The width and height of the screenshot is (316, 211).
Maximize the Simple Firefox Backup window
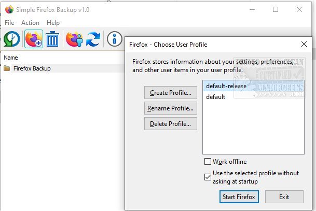coord(276,9)
